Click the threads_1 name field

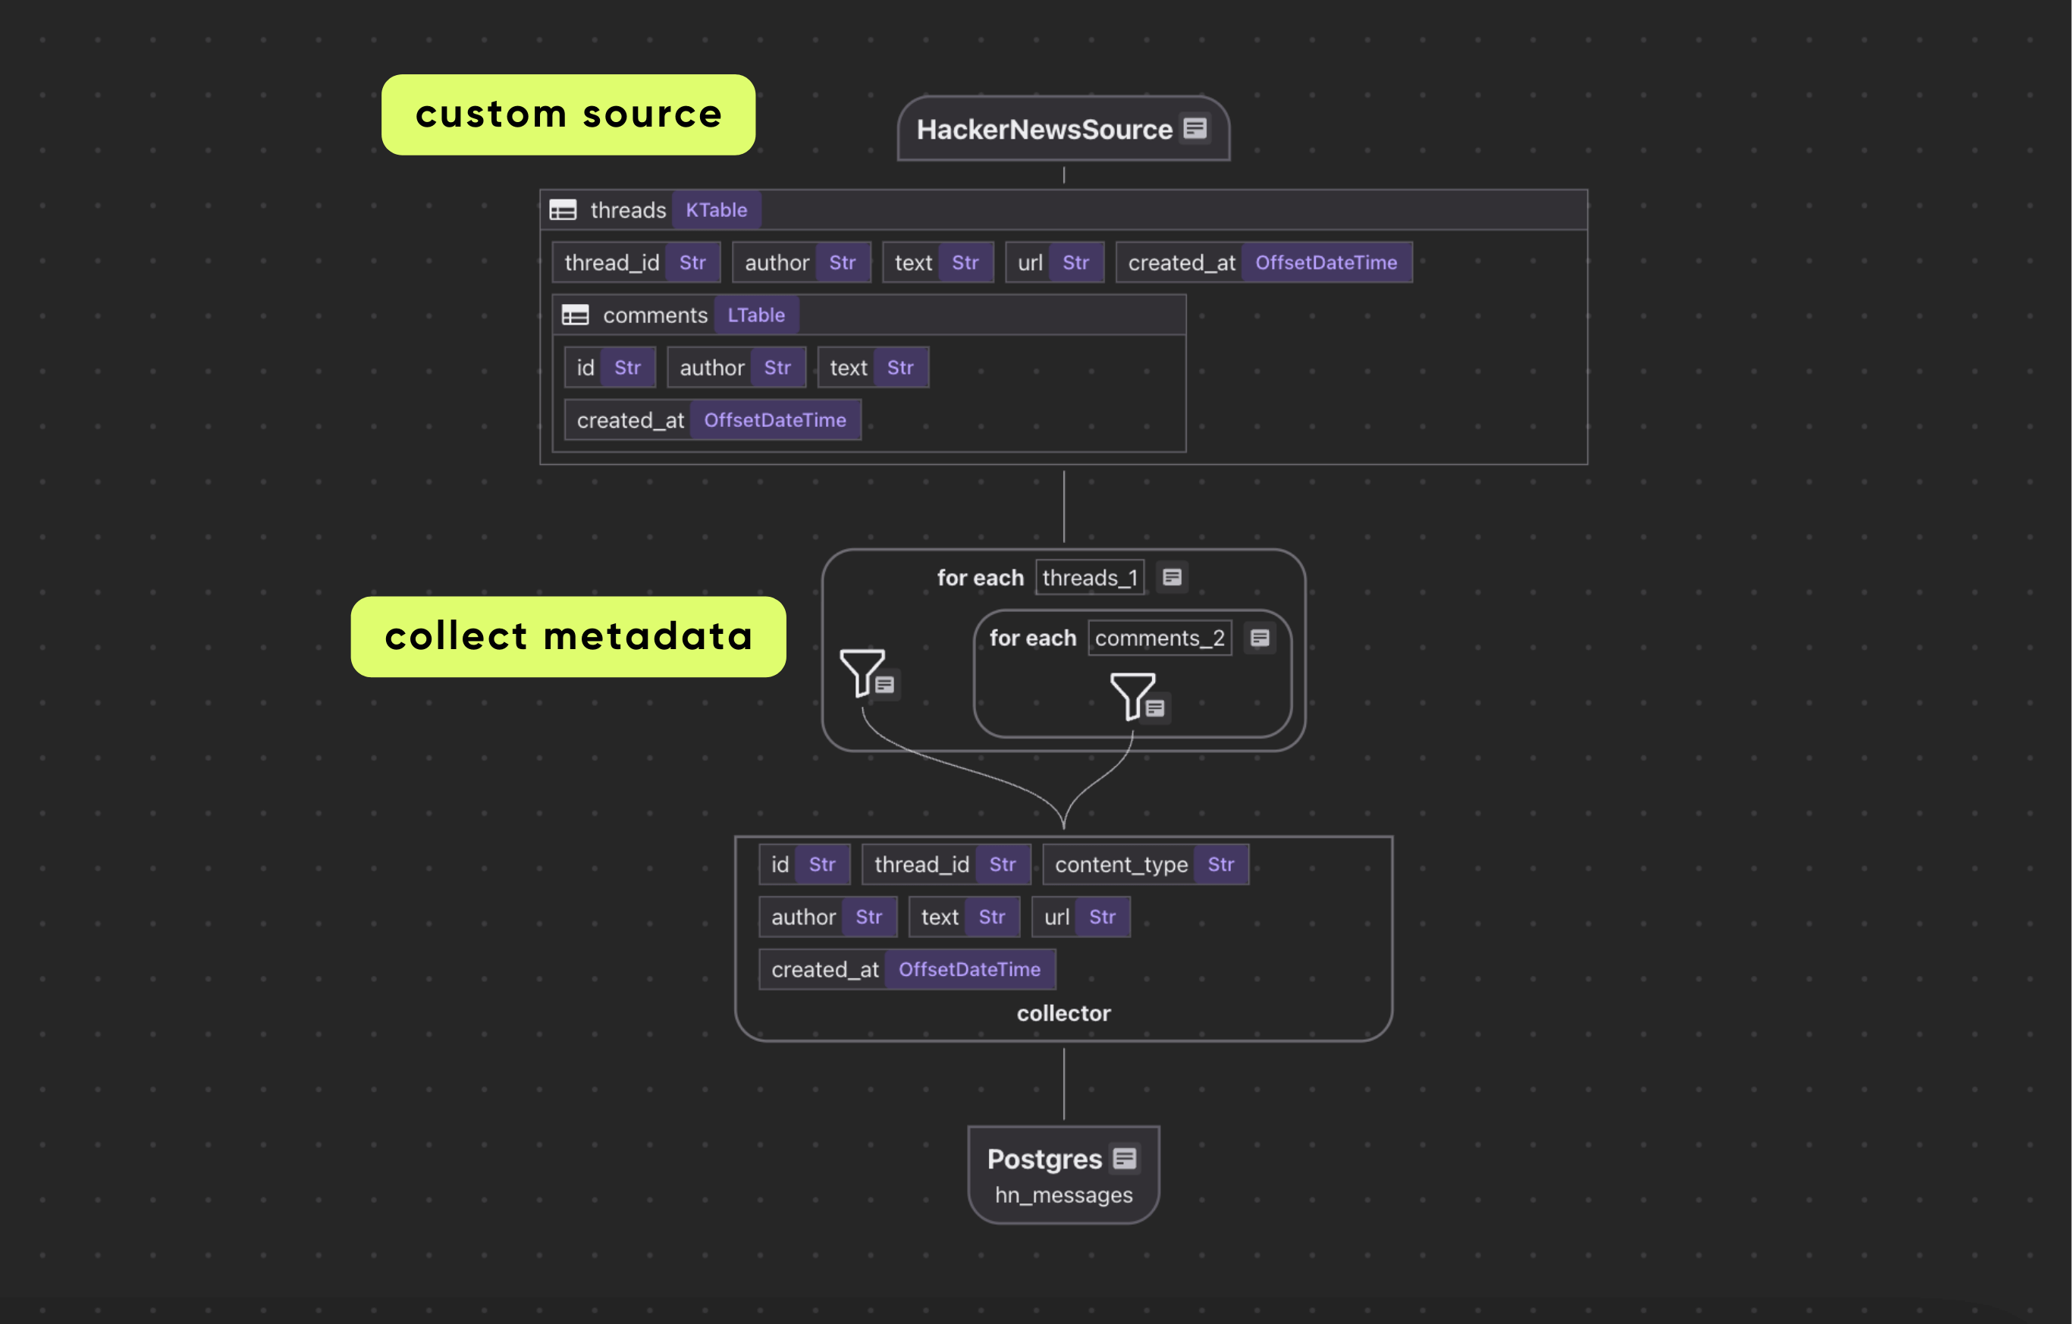[x=1089, y=576]
